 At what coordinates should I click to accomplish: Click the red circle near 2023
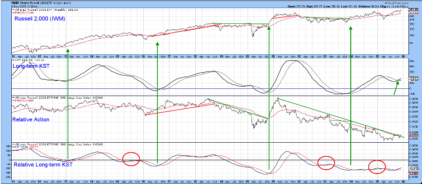(326, 163)
